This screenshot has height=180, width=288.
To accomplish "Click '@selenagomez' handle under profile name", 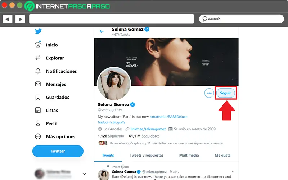I will click(110, 110).
